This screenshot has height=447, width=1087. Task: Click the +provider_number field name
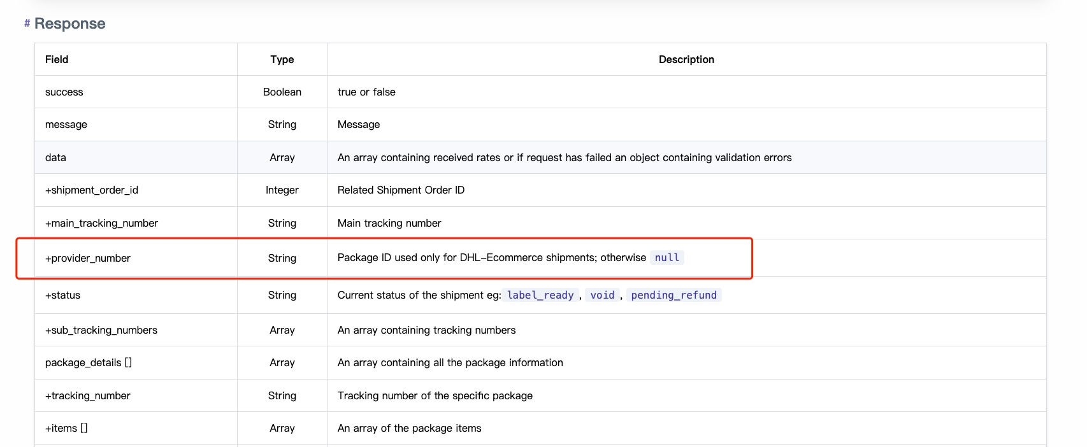point(88,258)
